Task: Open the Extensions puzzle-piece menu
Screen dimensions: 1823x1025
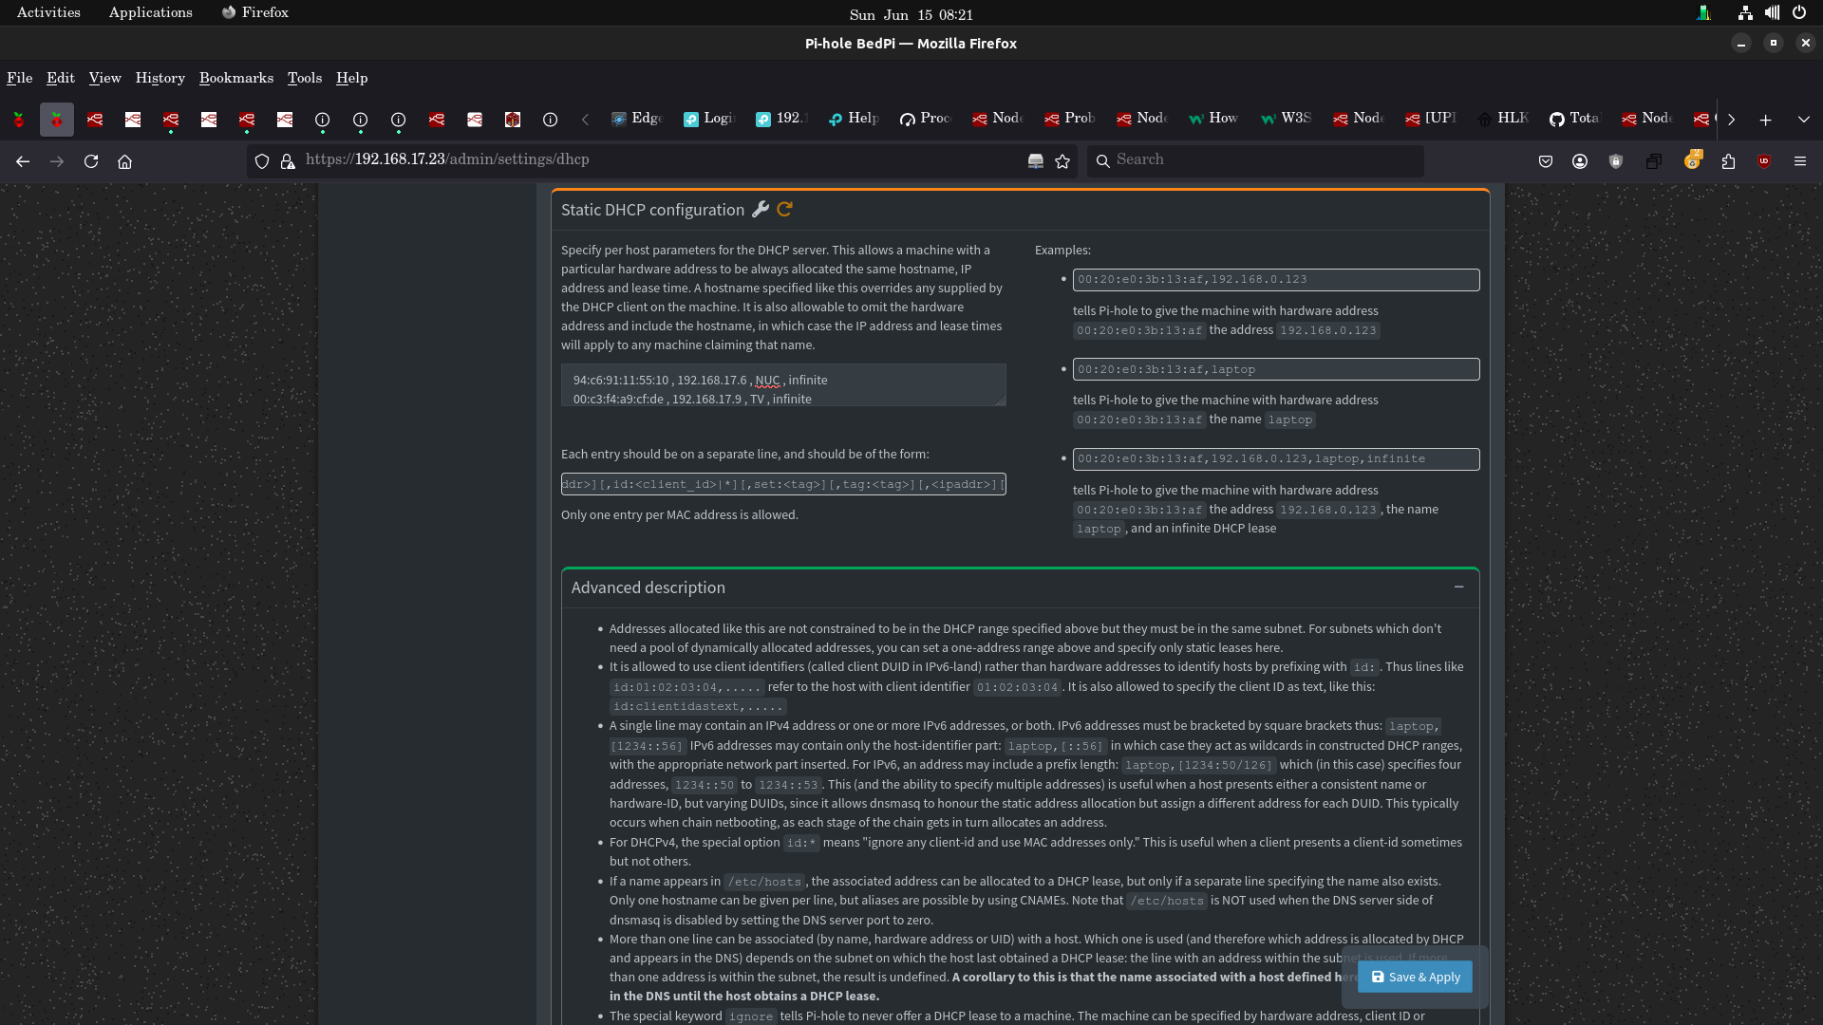Action: click(x=1728, y=161)
